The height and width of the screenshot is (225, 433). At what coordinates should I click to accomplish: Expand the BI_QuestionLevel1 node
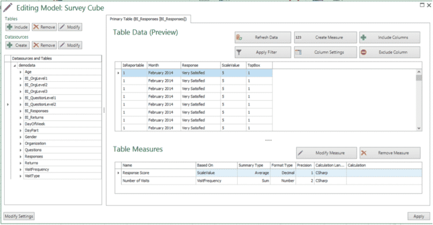20,98
